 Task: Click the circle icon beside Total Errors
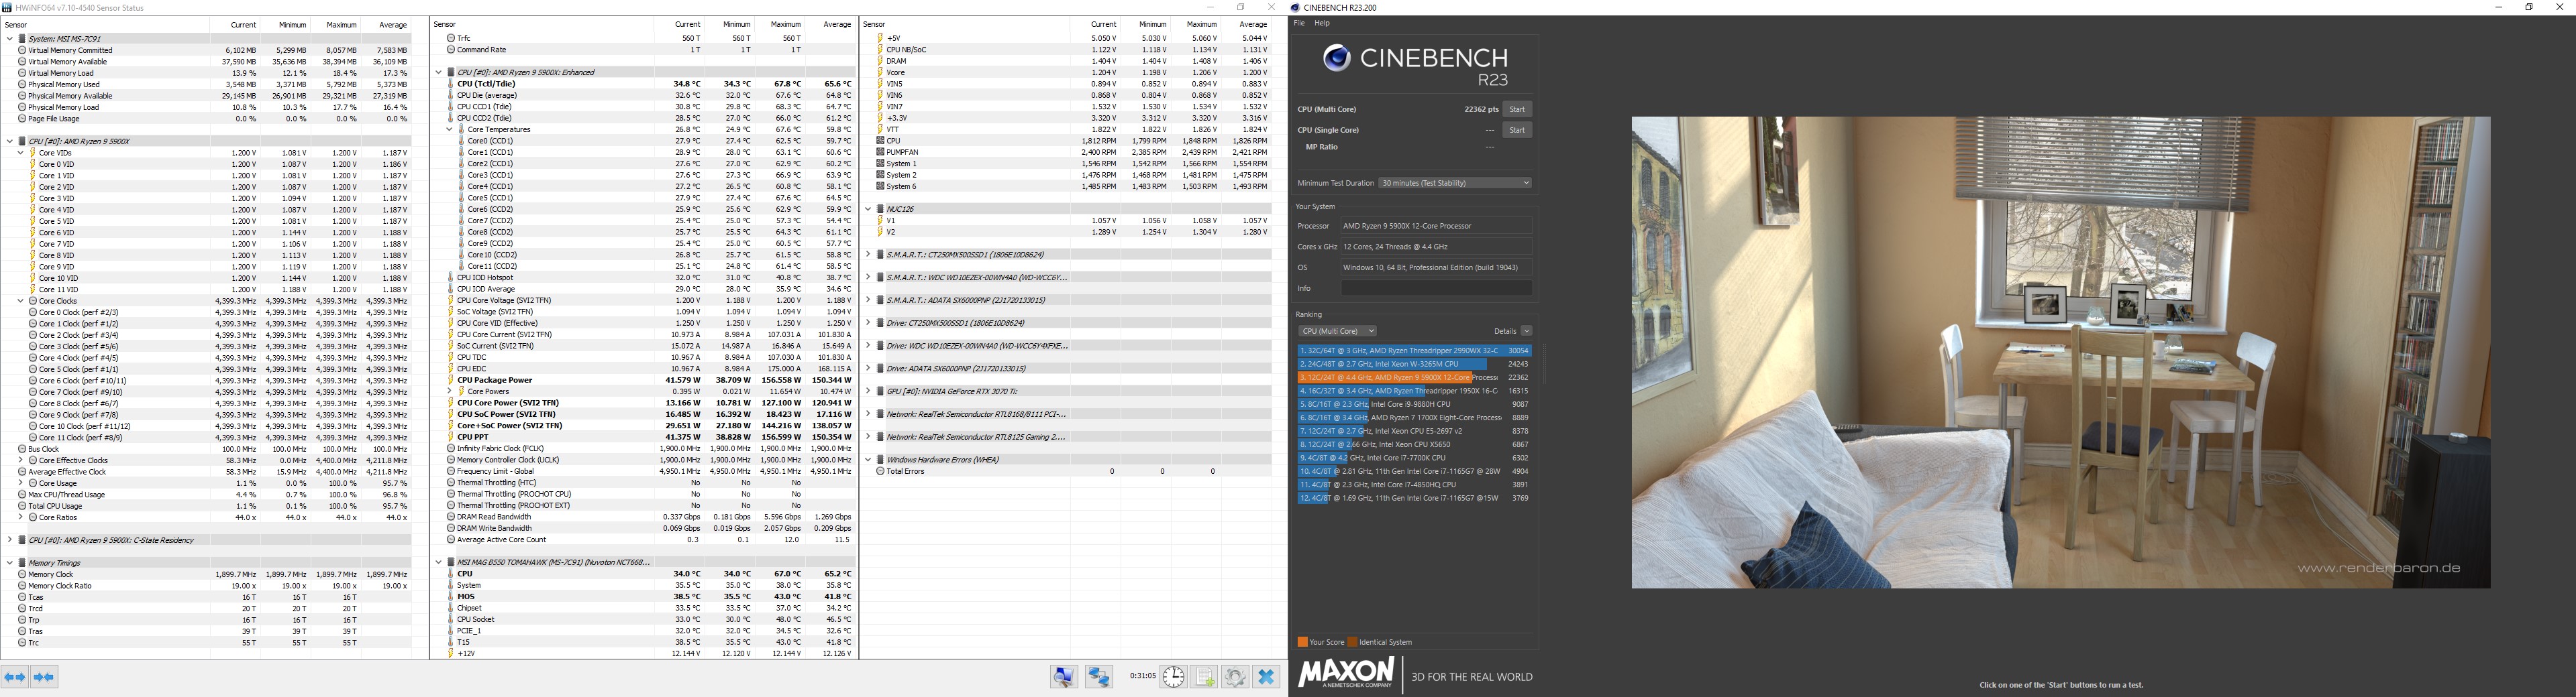880,471
